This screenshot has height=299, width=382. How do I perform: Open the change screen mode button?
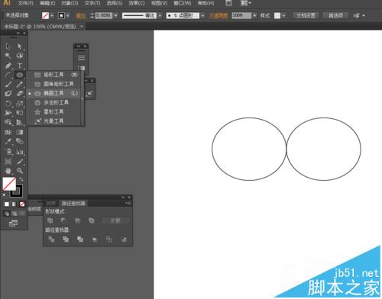(13, 223)
